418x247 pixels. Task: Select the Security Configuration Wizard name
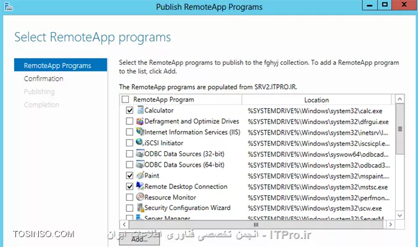(x=187, y=207)
